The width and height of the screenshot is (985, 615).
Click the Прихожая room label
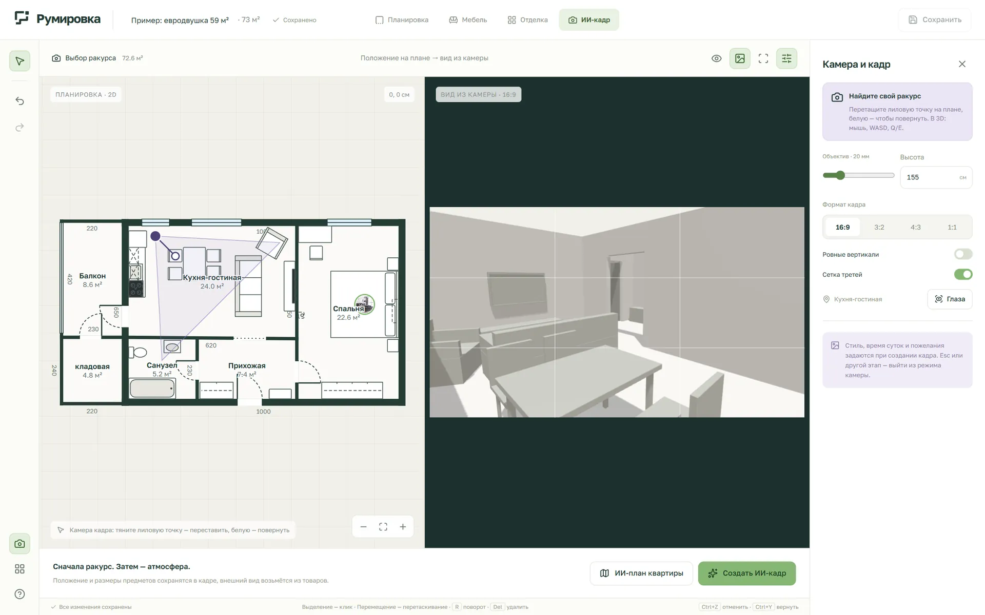point(247,365)
